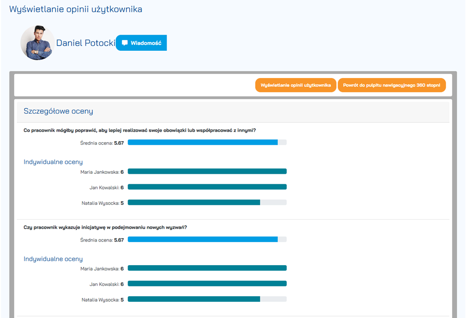Click Indywidualne oceny heading under the improvement question
467x318 pixels.
[53, 162]
